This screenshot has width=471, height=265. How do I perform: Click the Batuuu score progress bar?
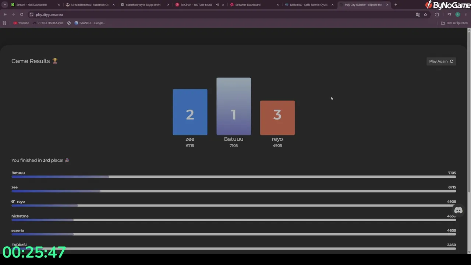pyautogui.click(x=234, y=177)
